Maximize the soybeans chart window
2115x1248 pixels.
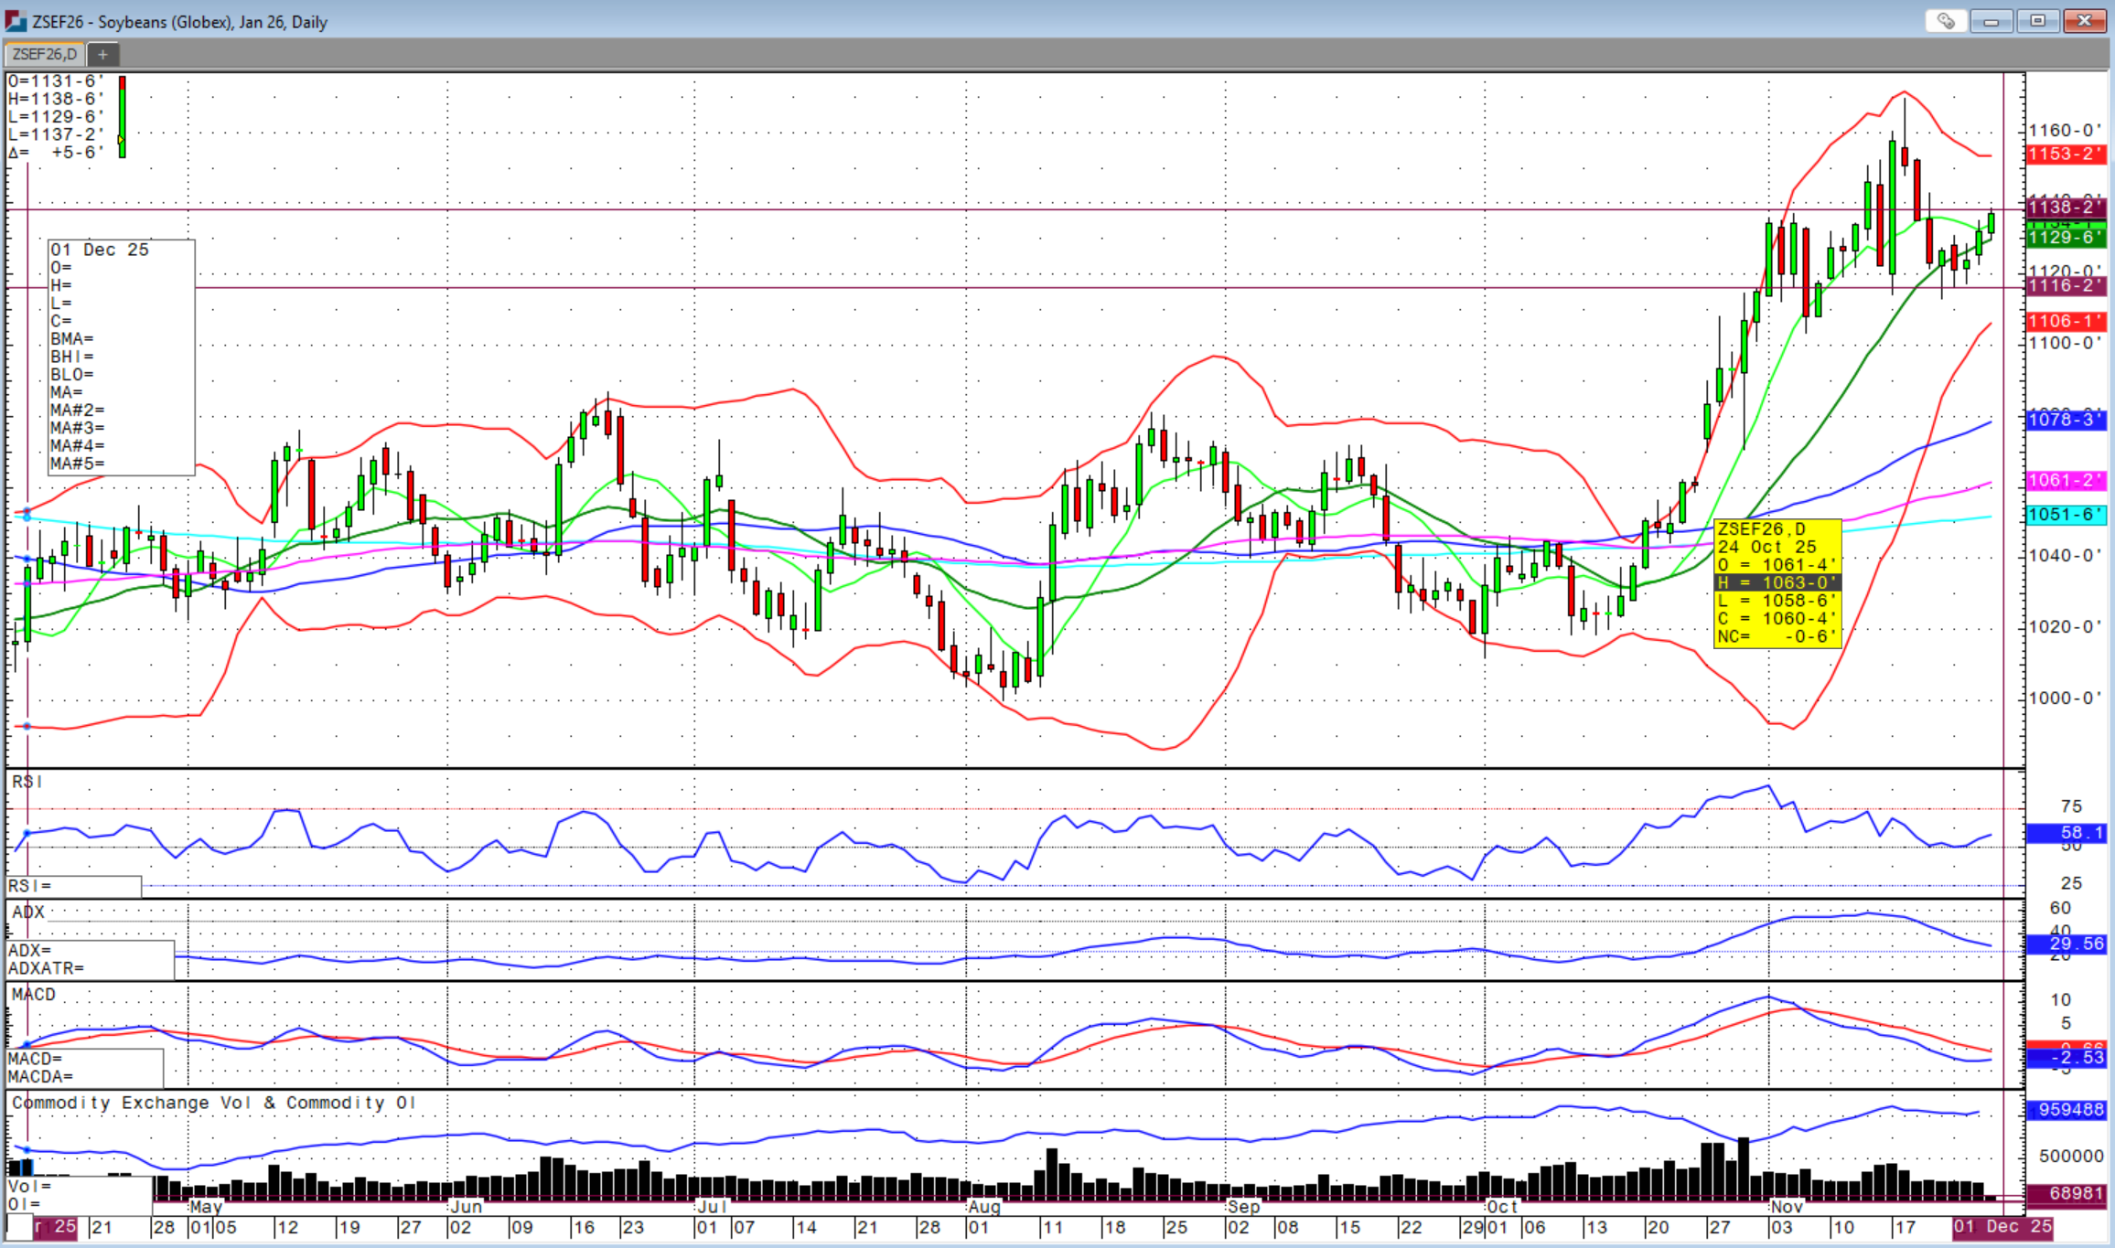click(2037, 21)
